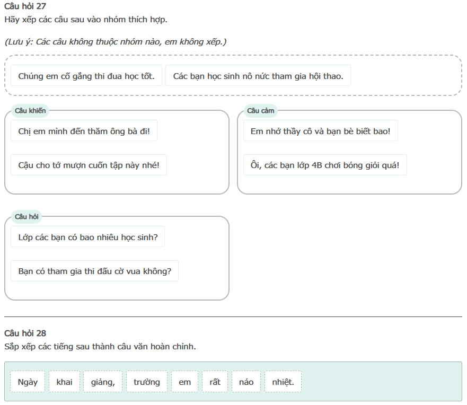Pick the word chip "trường"
This screenshot has height=405, width=467.
[x=147, y=382]
